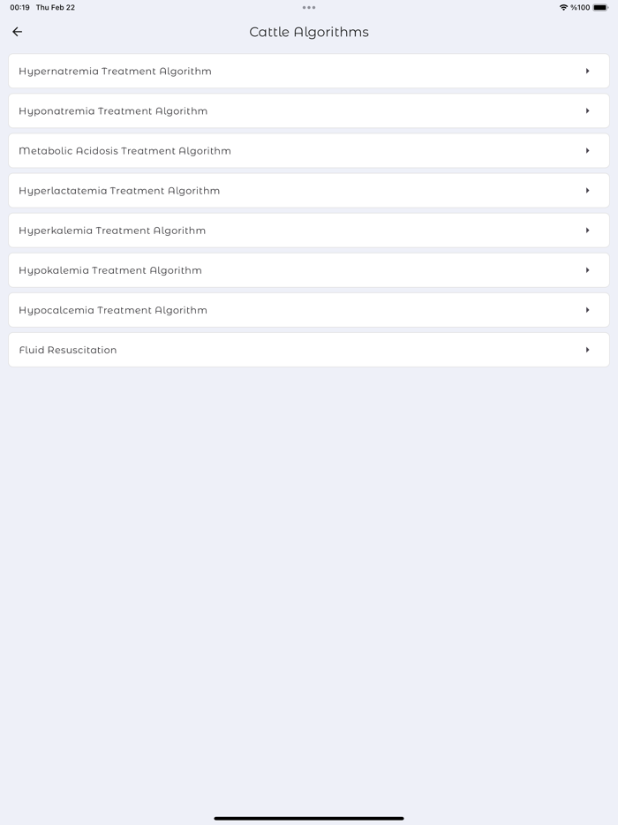Click chevron on Fluid Resuscitation row
The width and height of the screenshot is (618, 825).
click(590, 349)
